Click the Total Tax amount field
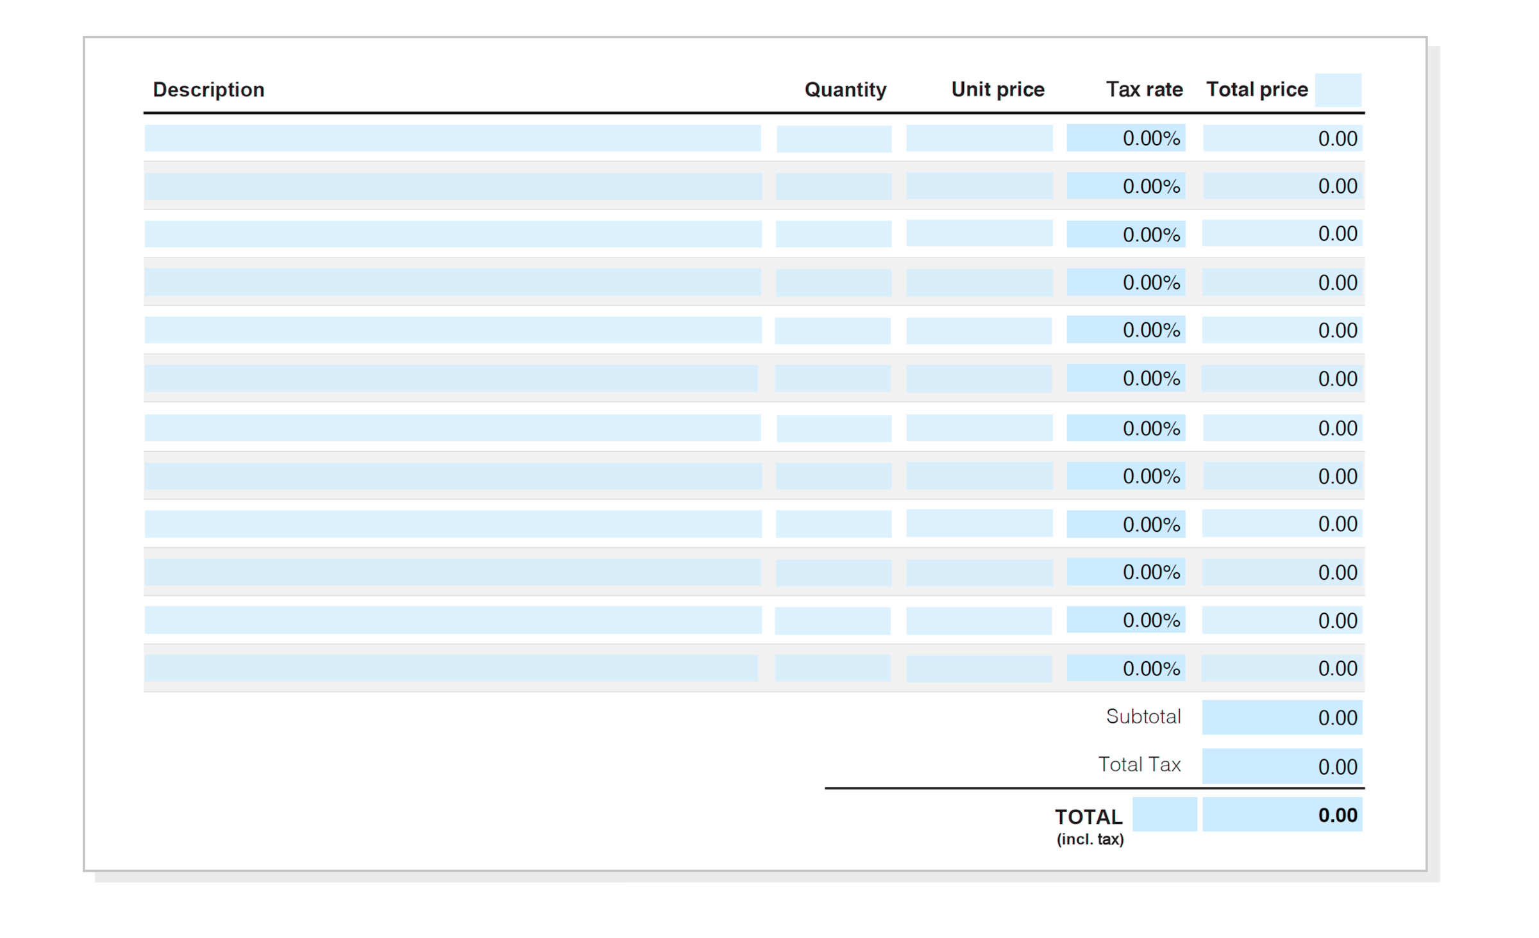Viewport: 1539px width, 938px height. (1282, 766)
